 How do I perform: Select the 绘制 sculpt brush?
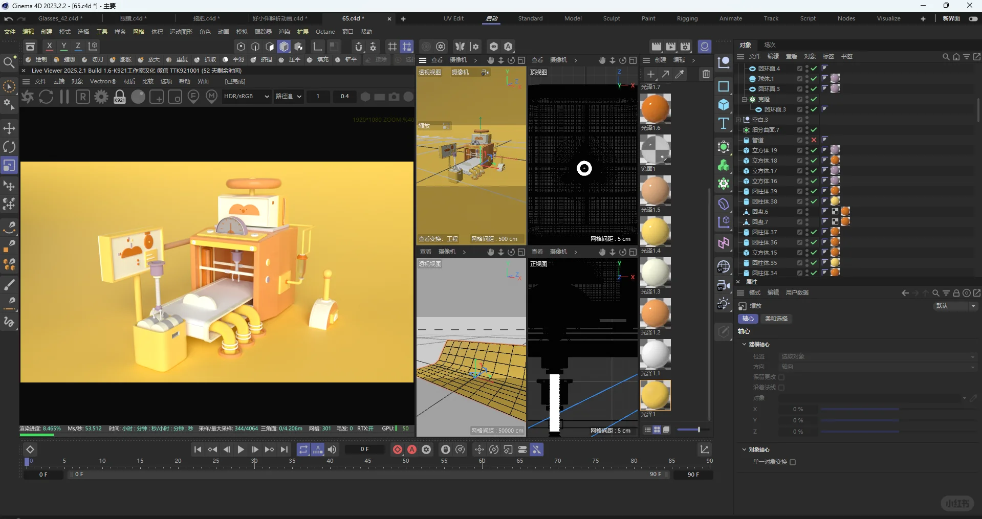36,60
